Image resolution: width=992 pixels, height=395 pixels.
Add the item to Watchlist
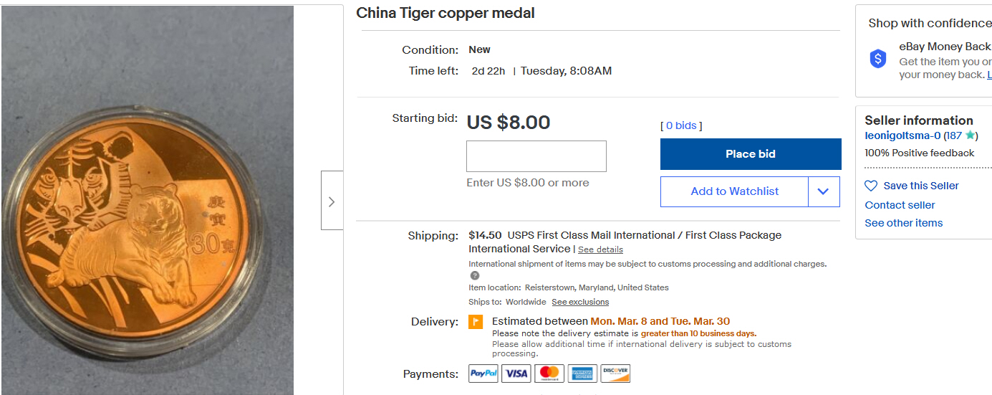(x=734, y=191)
